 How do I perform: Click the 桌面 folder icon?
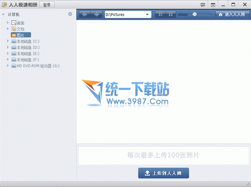14,23
